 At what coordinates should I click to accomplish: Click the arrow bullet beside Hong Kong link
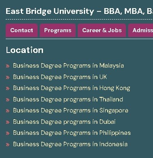tap(8, 88)
